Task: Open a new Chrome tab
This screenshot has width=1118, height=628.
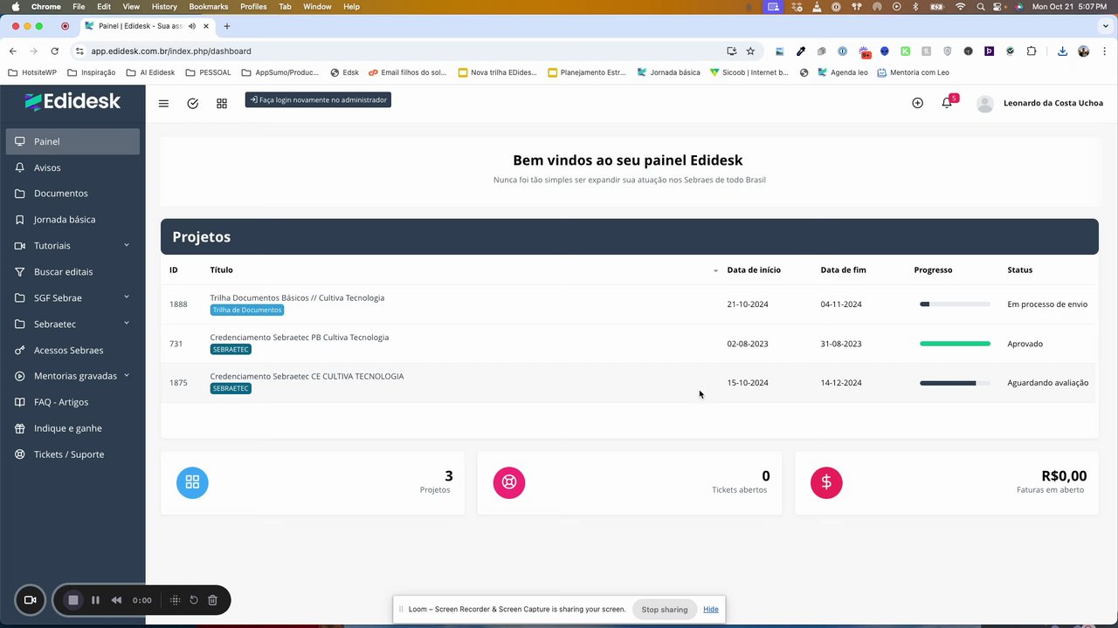Action: (x=227, y=26)
